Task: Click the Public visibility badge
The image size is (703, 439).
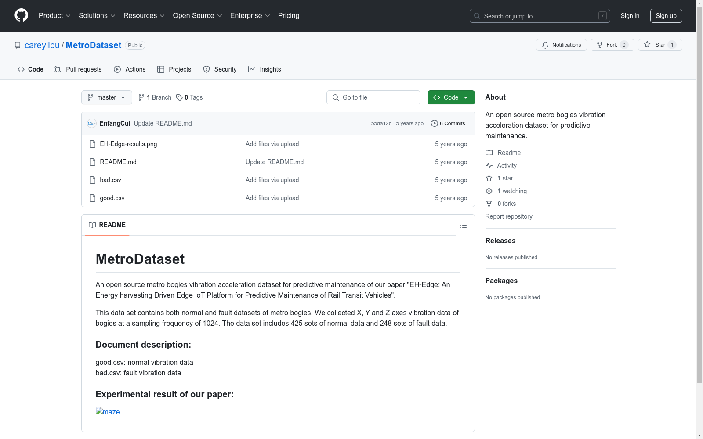Action: click(135, 45)
